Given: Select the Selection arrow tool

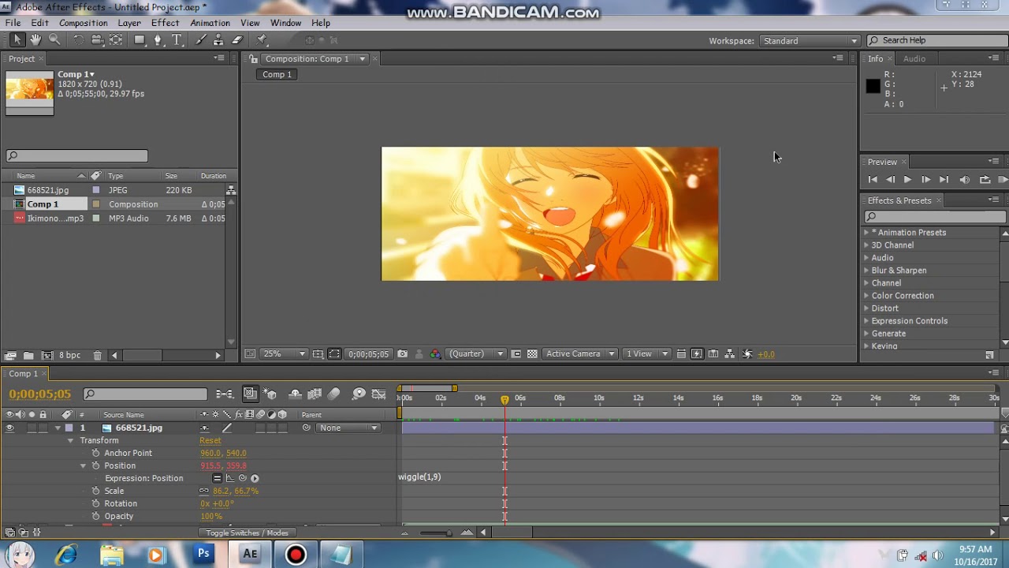Looking at the screenshot, I should click(18, 40).
